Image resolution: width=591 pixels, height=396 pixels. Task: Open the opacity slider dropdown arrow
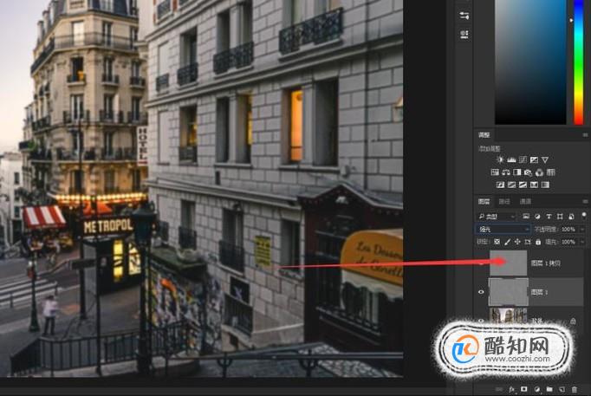(582, 229)
